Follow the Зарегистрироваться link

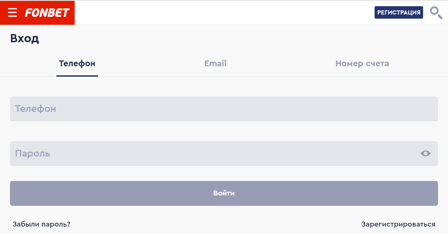click(398, 224)
